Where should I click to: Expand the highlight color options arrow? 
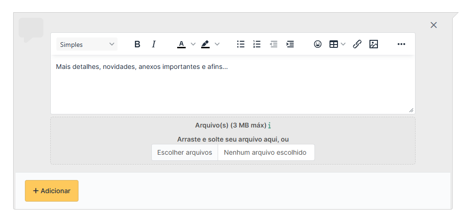point(217,44)
